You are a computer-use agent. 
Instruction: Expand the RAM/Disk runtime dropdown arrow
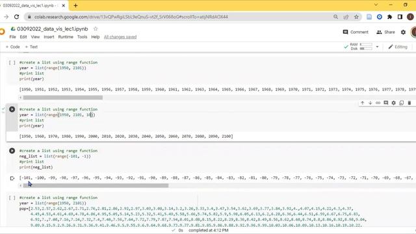[x=377, y=47]
